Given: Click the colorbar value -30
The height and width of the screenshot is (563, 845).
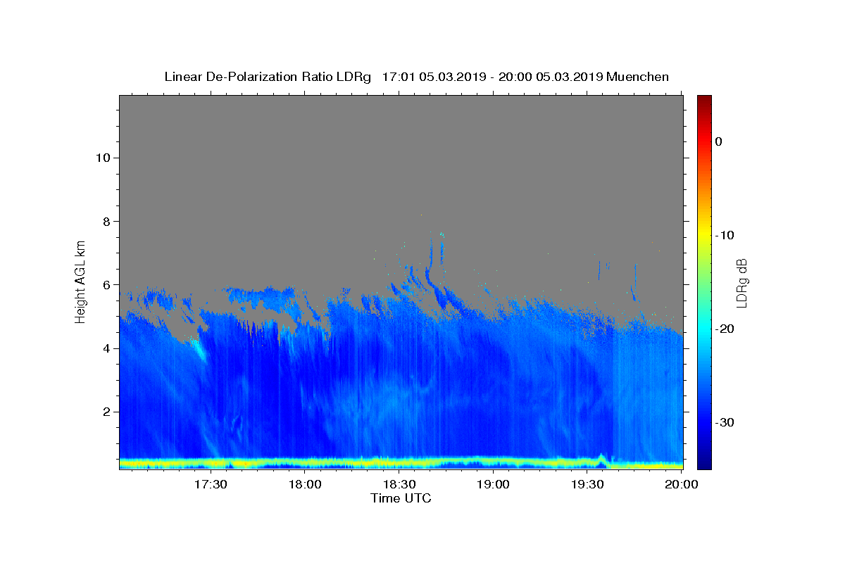Looking at the screenshot, I should point(724,422).
